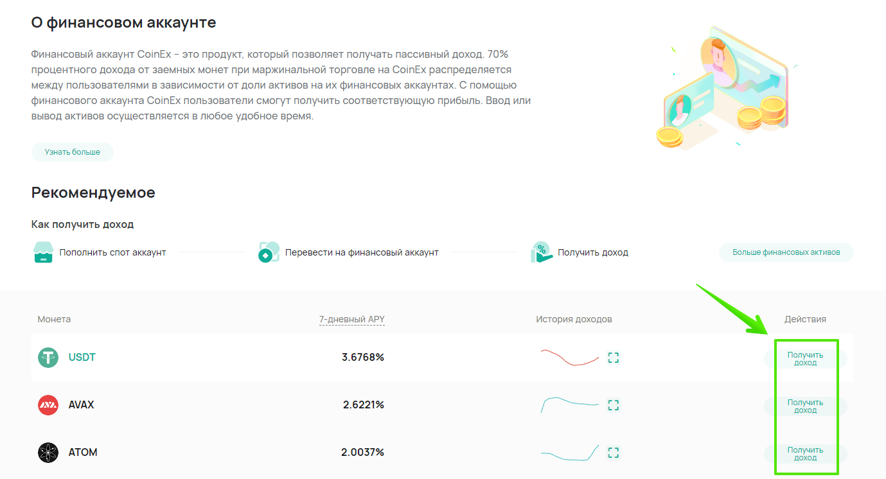Click the AVAX income sparkline chart

(x=570, y=405)
